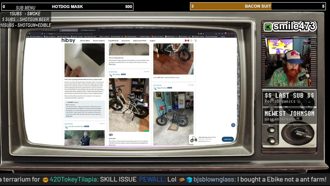Click the 'Great bike' review title

tap(112, 139)
